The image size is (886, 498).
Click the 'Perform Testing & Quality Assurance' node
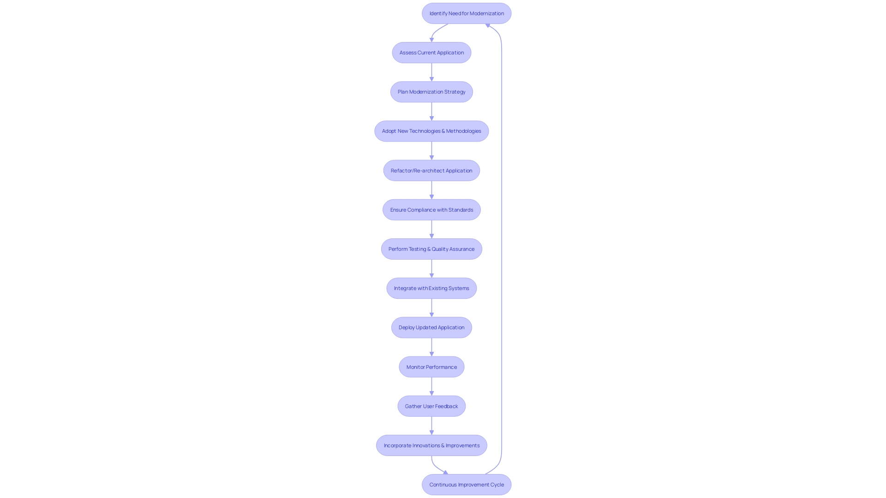point(431,249)
